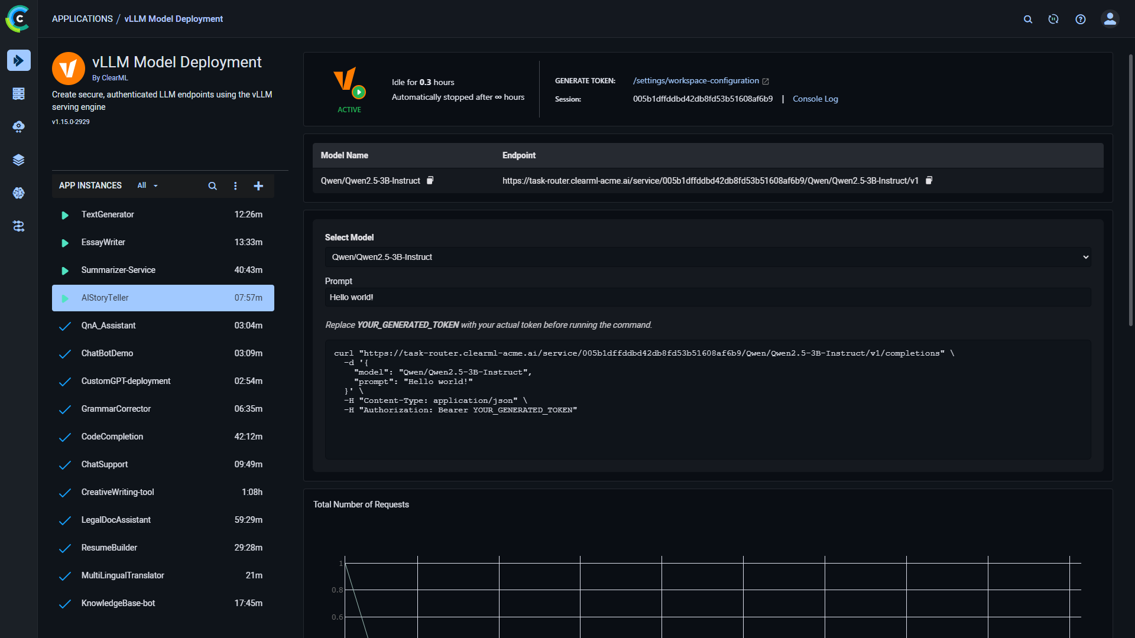Click inside the Prompt field containing Hello world!
This screenshot has width=1135, height=638.
(709, 297)
